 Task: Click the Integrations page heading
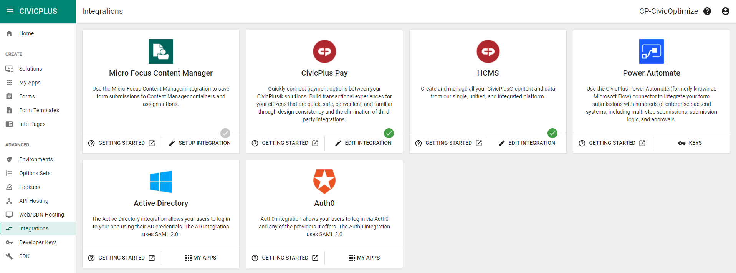pyautogui.click(x=103, y=11)
